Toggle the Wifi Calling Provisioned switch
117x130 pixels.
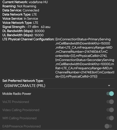coord(110,118)
